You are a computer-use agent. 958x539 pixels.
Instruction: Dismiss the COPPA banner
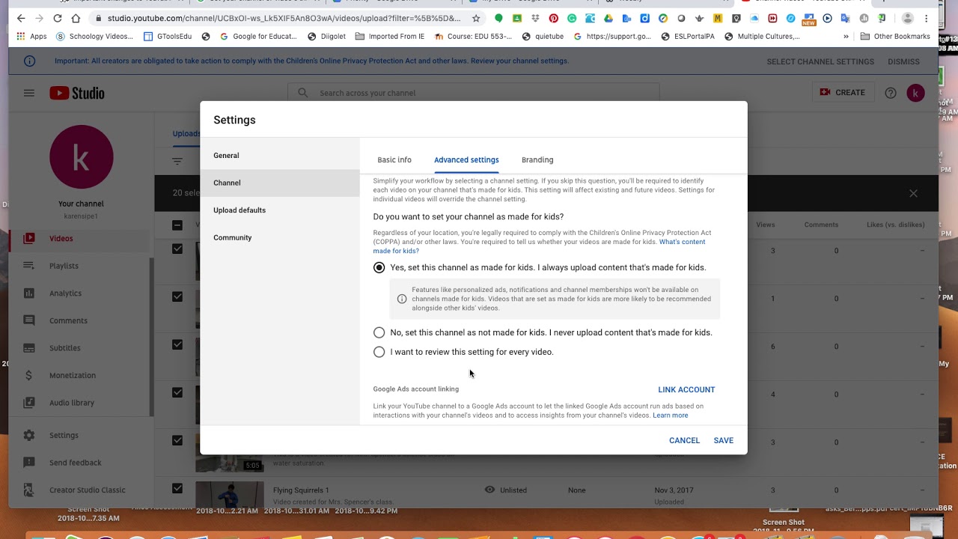coord(903,61)
